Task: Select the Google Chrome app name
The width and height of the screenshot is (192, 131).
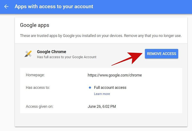Action: (x=51, y=52)
